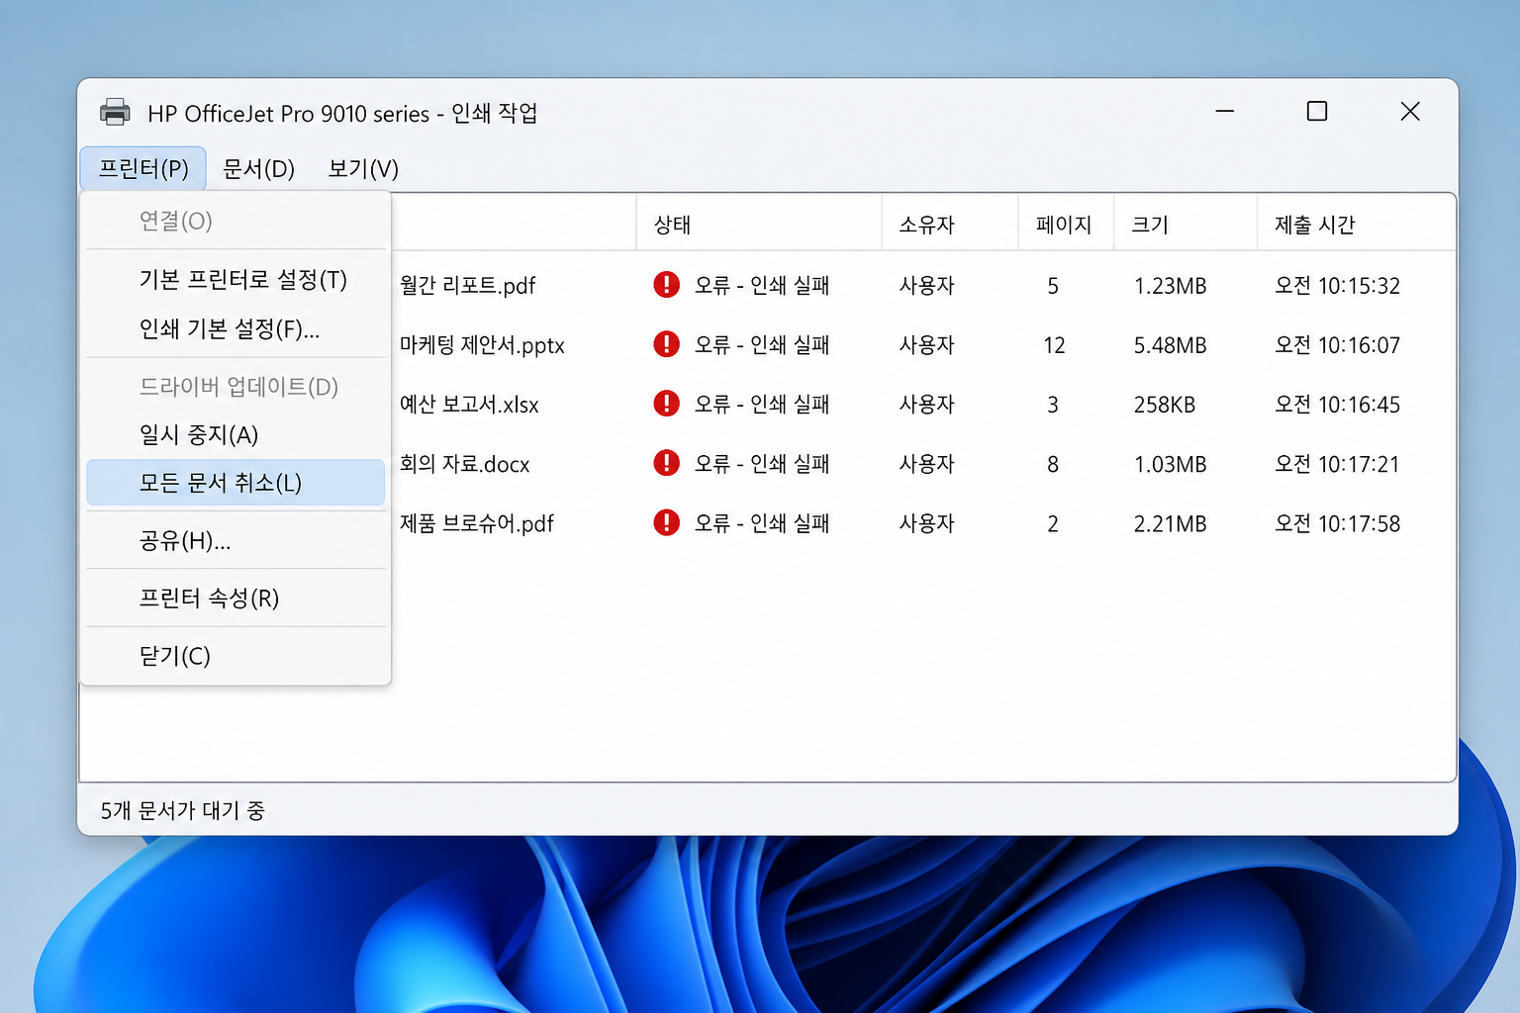Click error icon for 월간 리포트.pdf

coord(667,285)
